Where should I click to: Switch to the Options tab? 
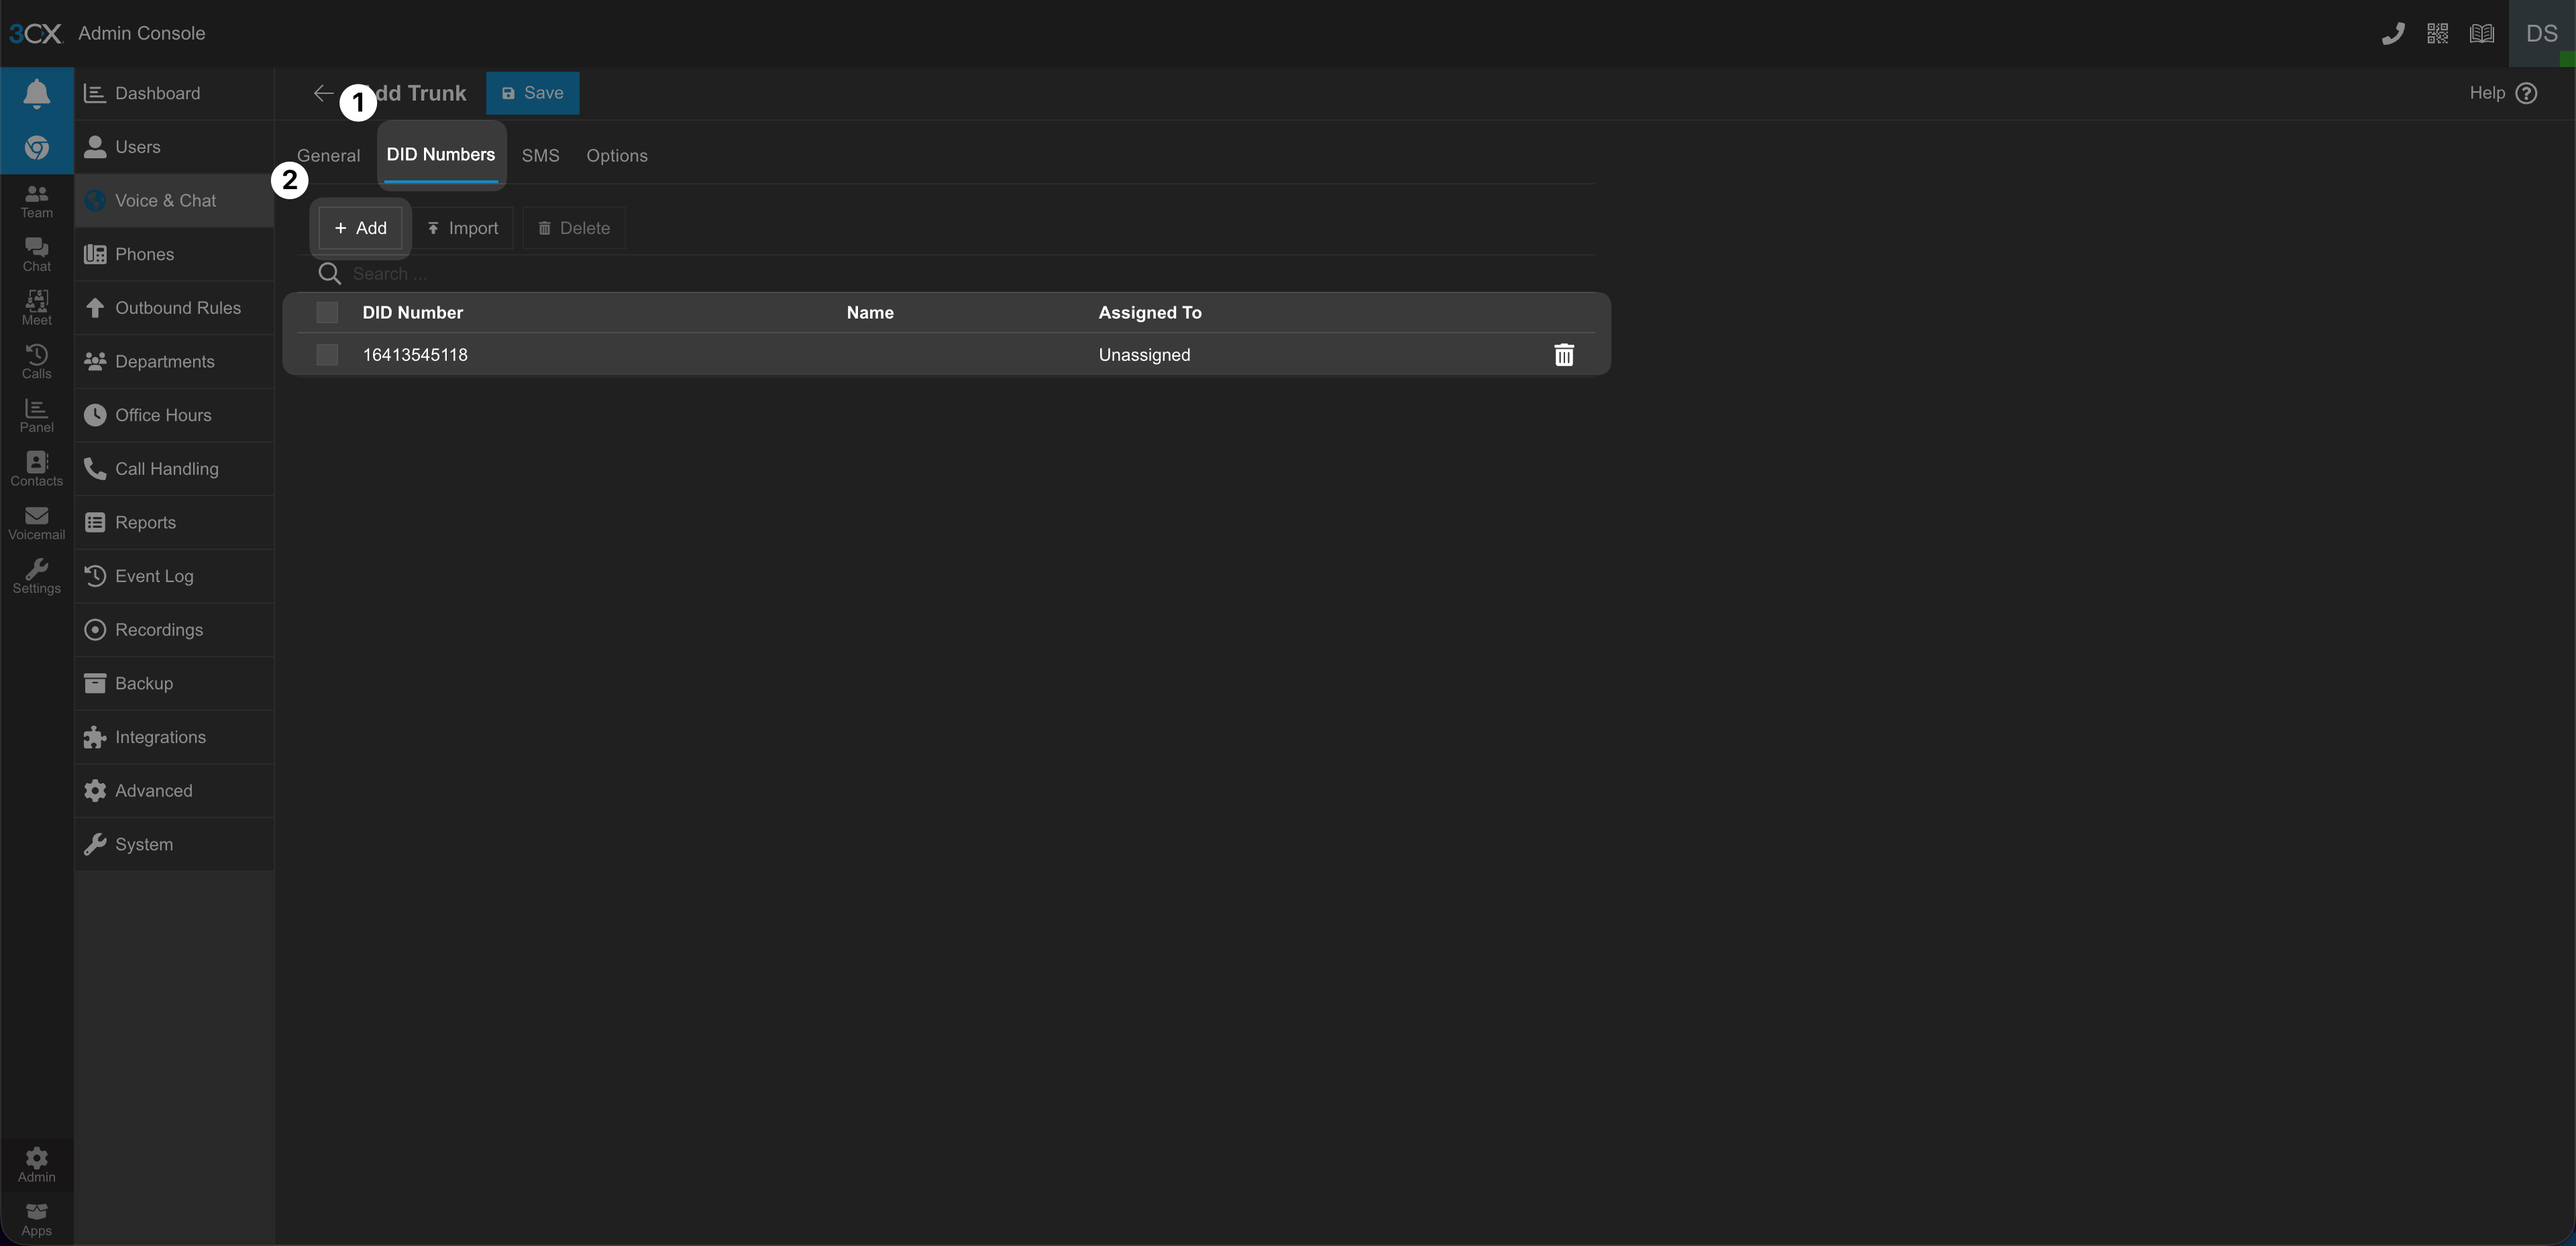616,156
